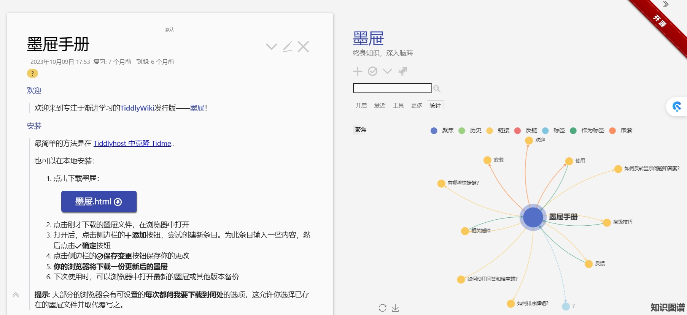Screen dimensions: 687x315
Task: Refresh the graph with circular arrows icon
Action: coord(383,308)
